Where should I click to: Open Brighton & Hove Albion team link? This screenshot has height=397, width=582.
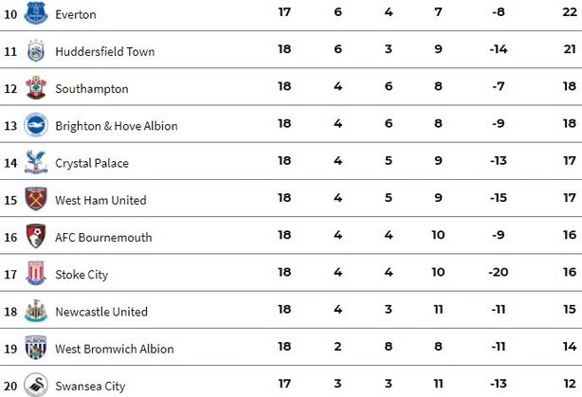[117, 126]
